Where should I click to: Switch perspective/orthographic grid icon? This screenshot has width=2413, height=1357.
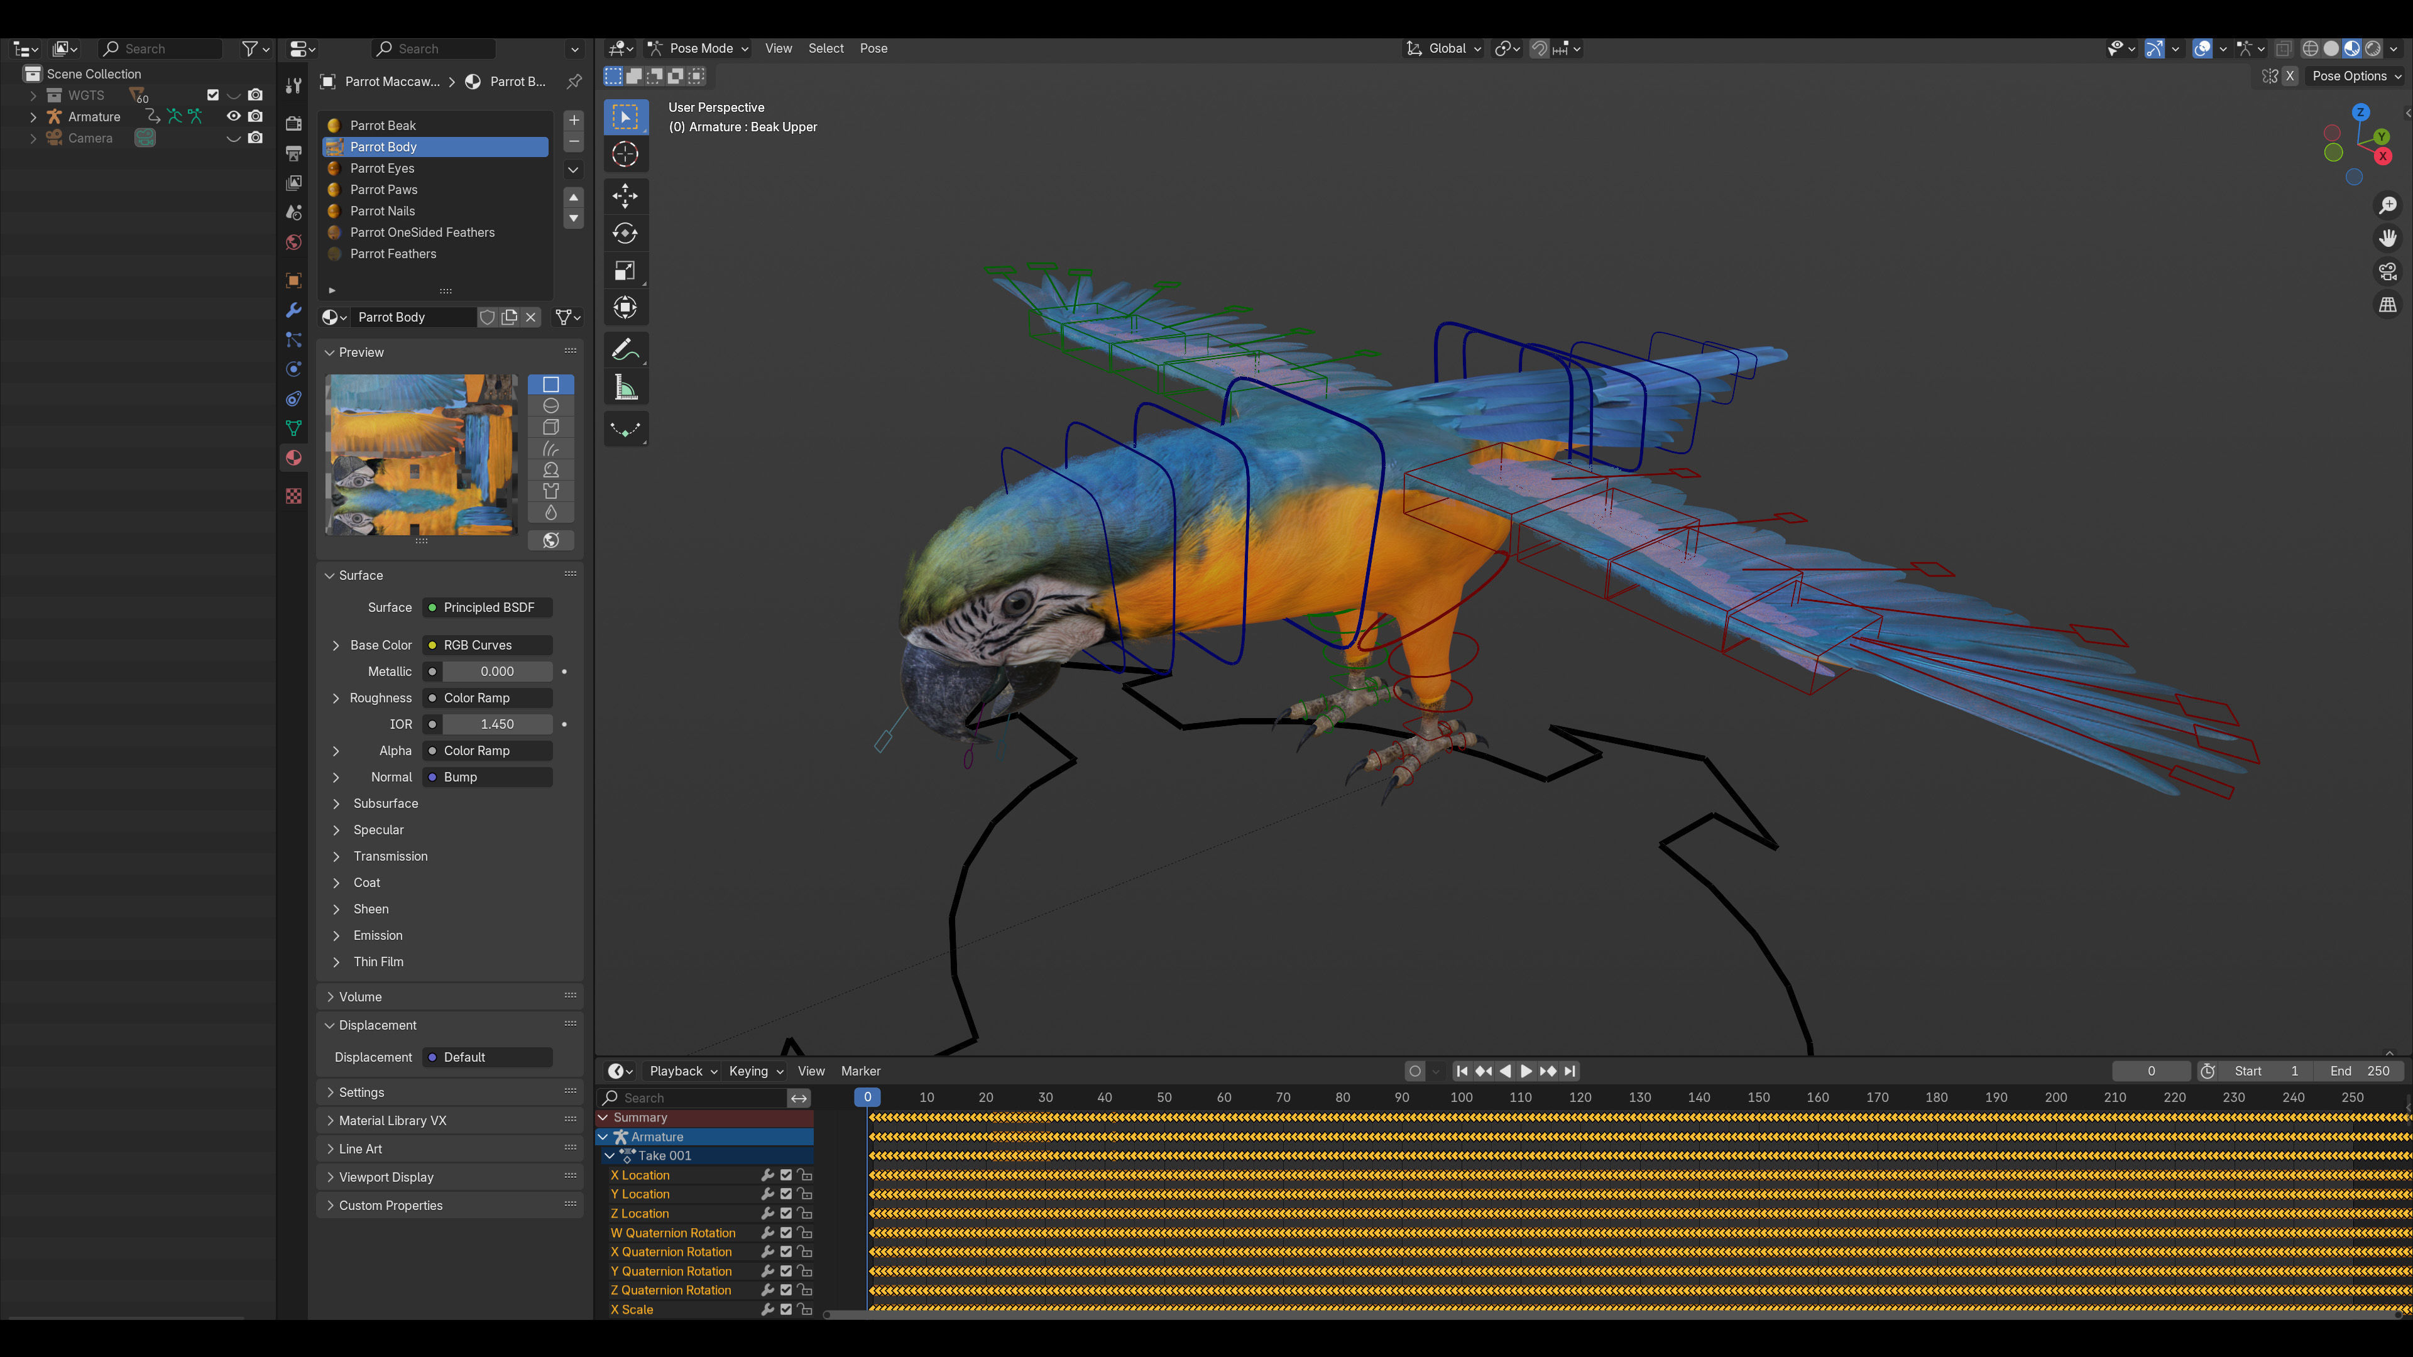pos(2388,305)
